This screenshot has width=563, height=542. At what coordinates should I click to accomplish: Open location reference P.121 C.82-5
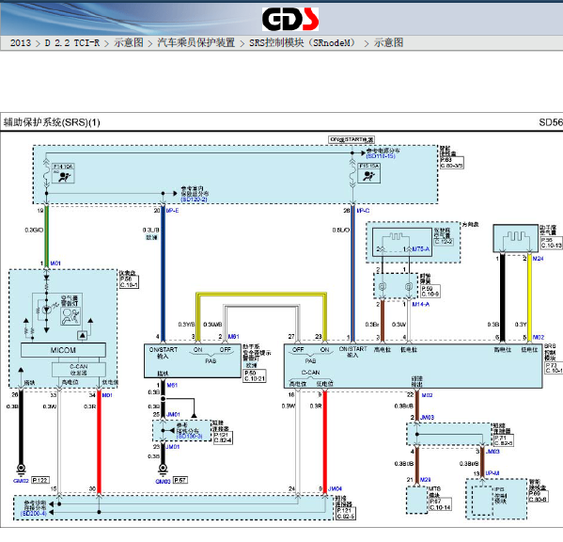coord(346,513)
